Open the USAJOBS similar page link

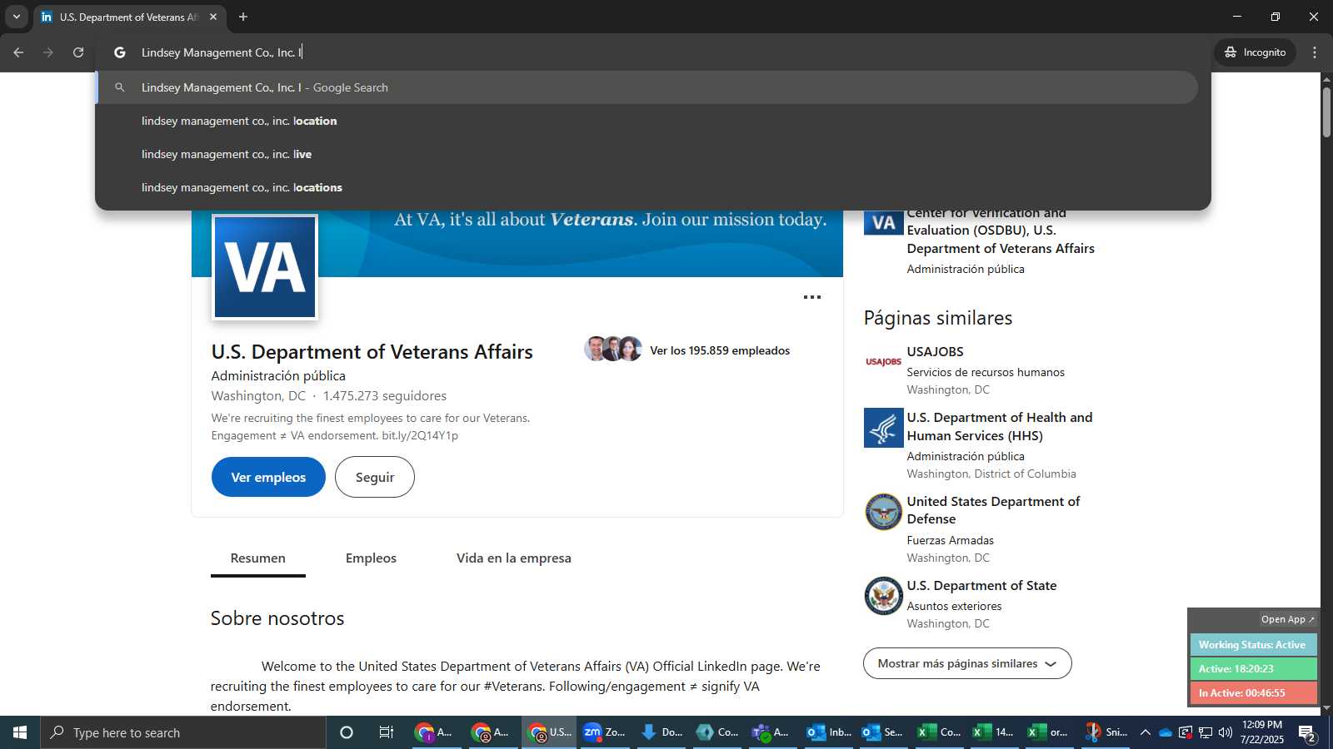click(x=936, y=351)
